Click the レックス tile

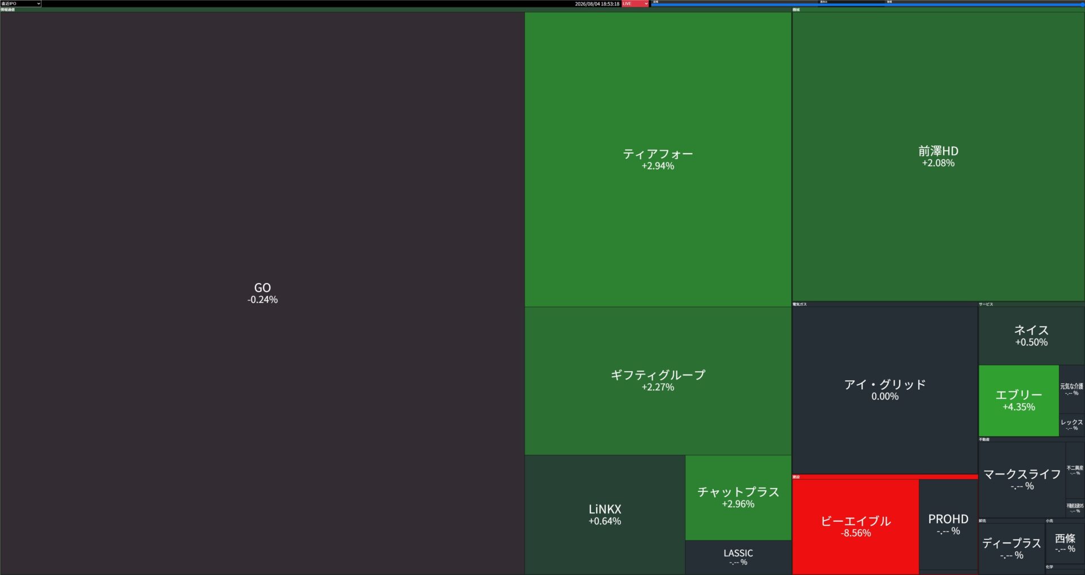1071,425
